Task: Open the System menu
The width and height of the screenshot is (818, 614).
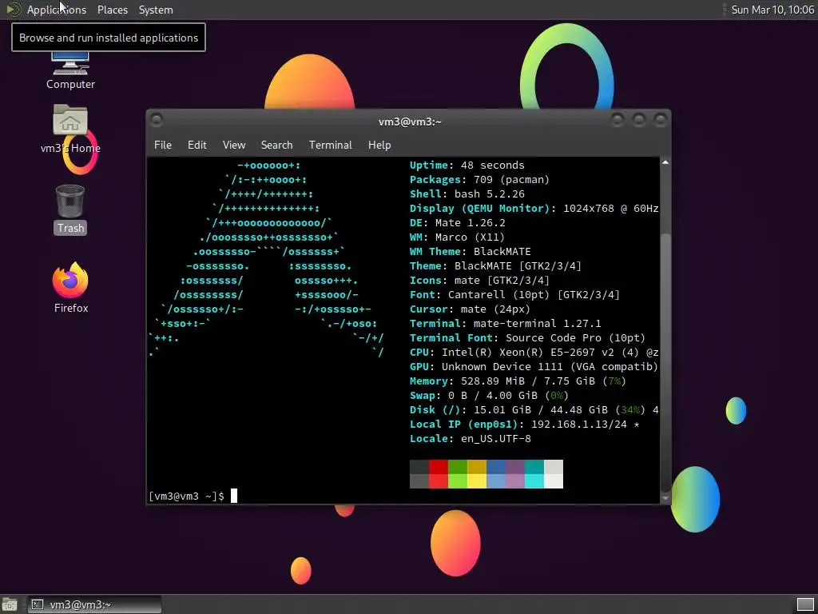Action: [156, 10]
